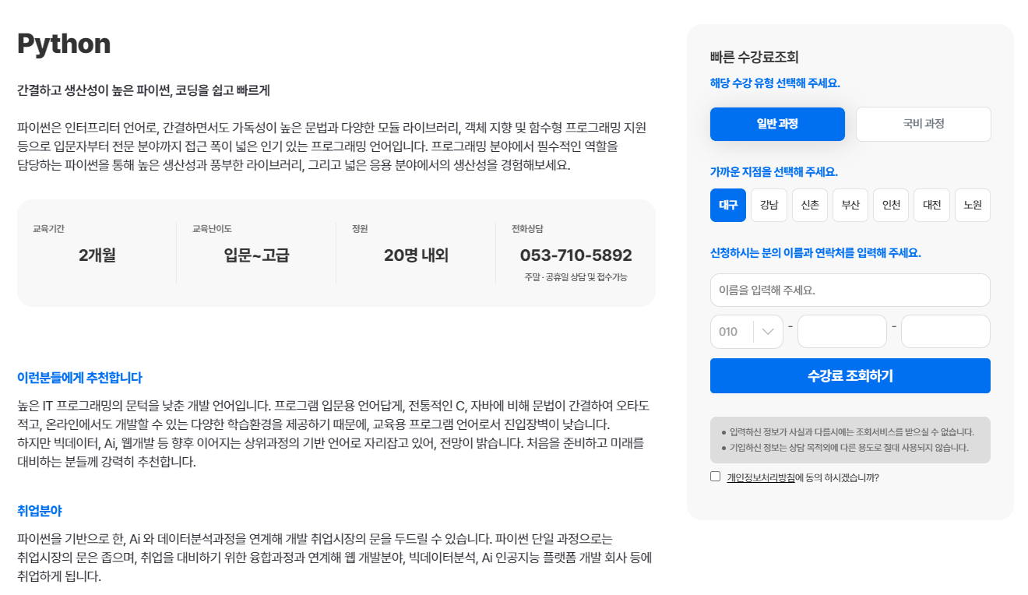Click the Python page heading

pyautogui.click(x=64, y=44)
